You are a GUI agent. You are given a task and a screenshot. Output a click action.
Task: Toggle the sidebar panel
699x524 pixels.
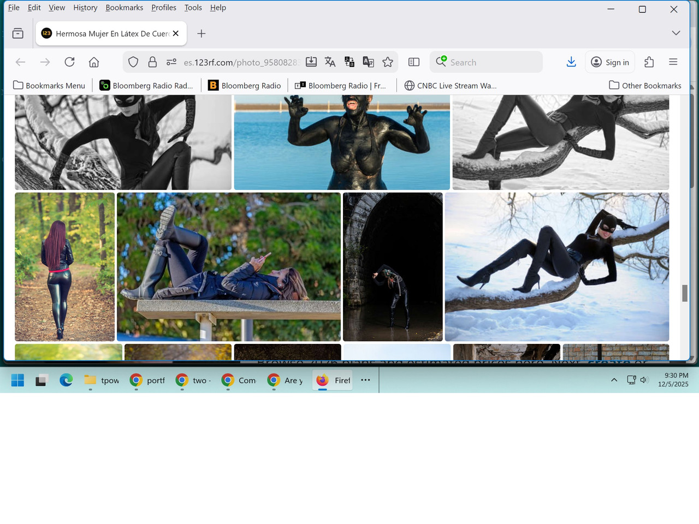(413, 62)
